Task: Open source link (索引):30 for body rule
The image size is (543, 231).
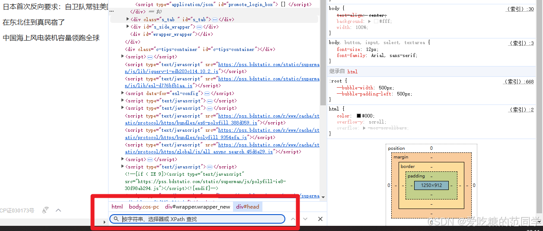Action: point(520,9)
